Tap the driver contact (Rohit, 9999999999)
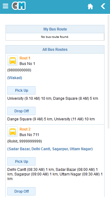 [24, 141]
